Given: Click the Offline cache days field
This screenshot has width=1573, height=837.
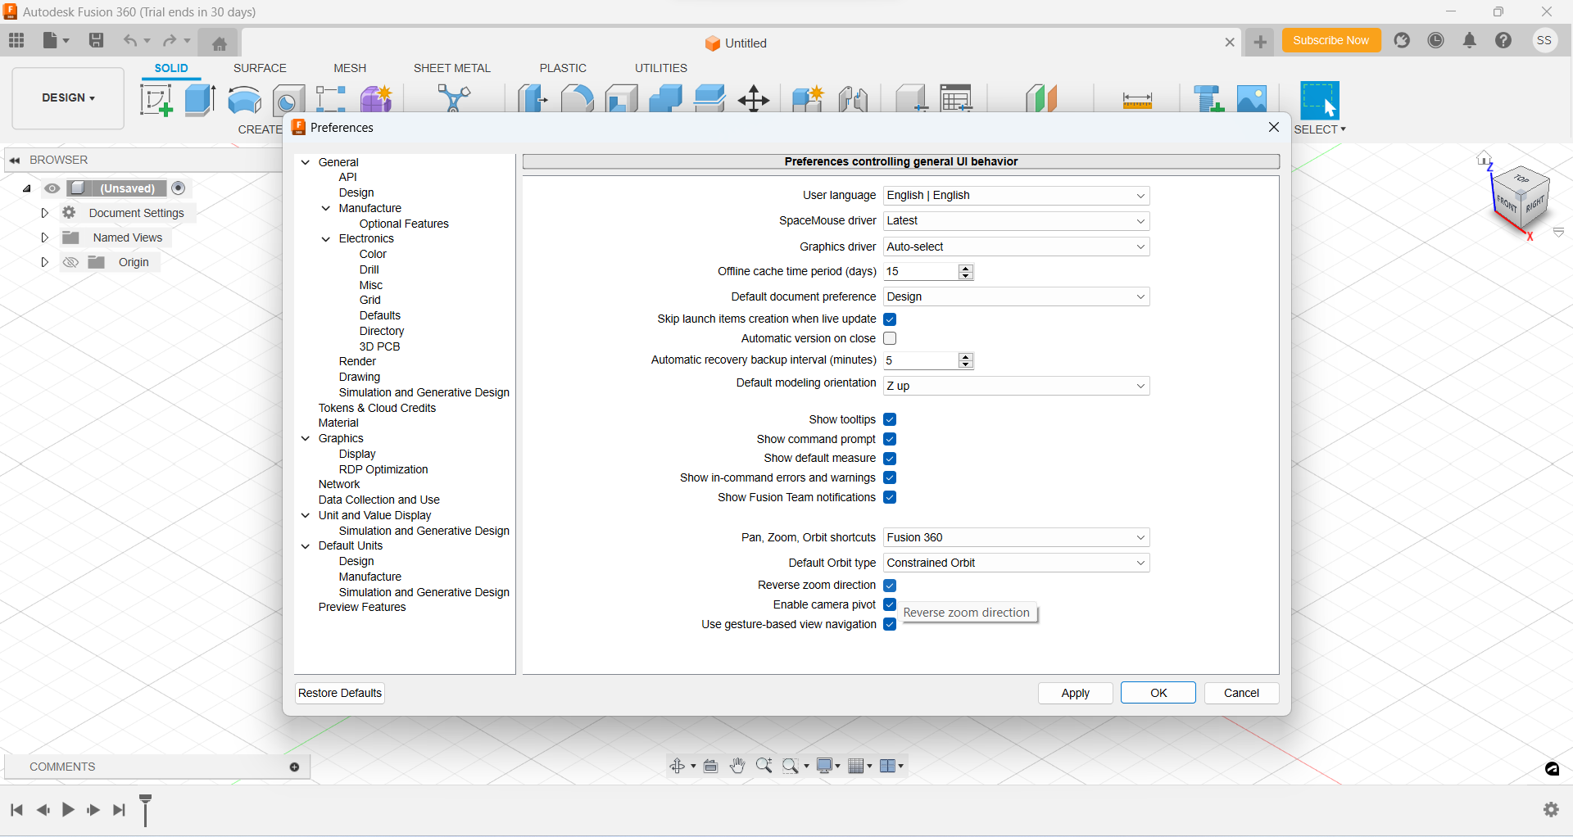Looking at the screenshot, I should pos(920,272).
